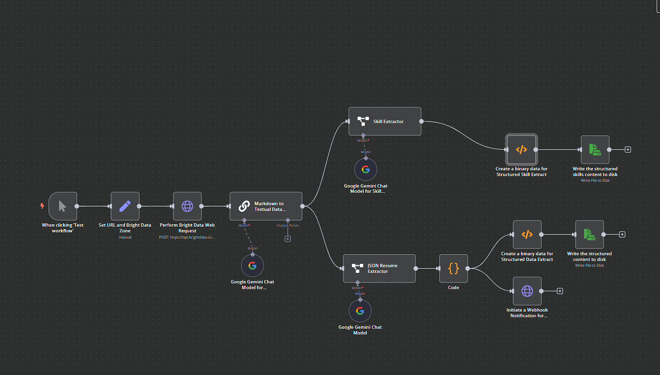
Task: Open the Initiate a Webhook Notification node
Action: pyautogui.click(x=527, y=291)
